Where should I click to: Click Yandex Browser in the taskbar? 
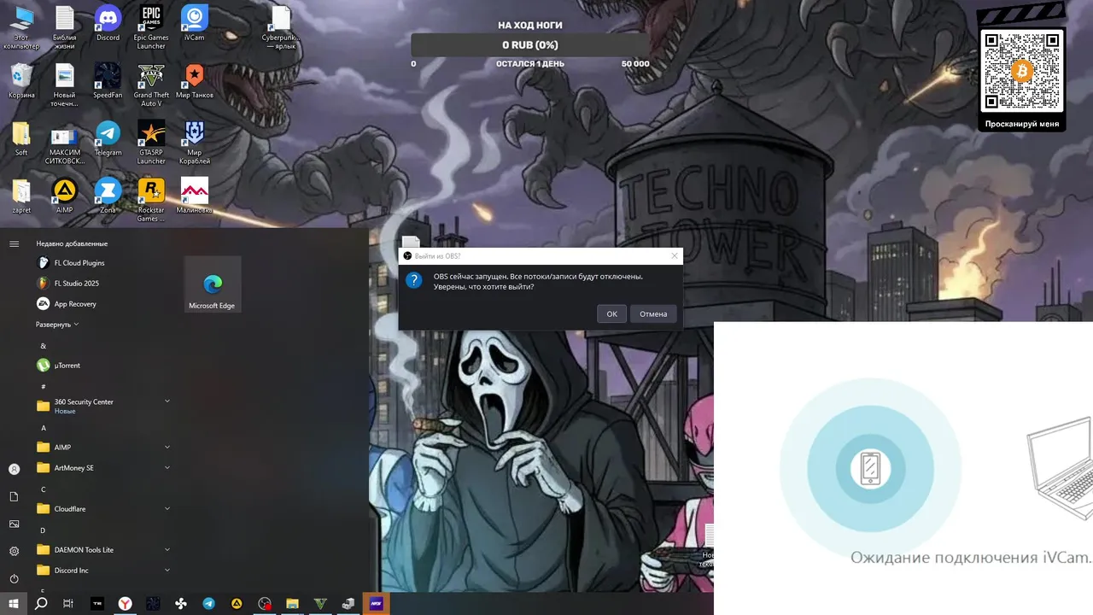(125, 604)
